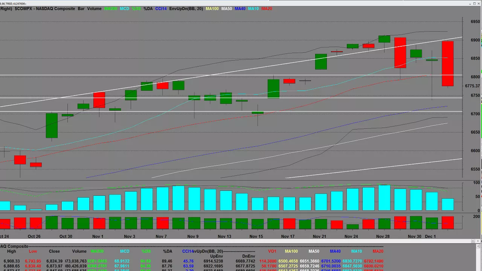Click the 6700 price axis label
The height and width of the screenshot is (271, 482).
475,114
